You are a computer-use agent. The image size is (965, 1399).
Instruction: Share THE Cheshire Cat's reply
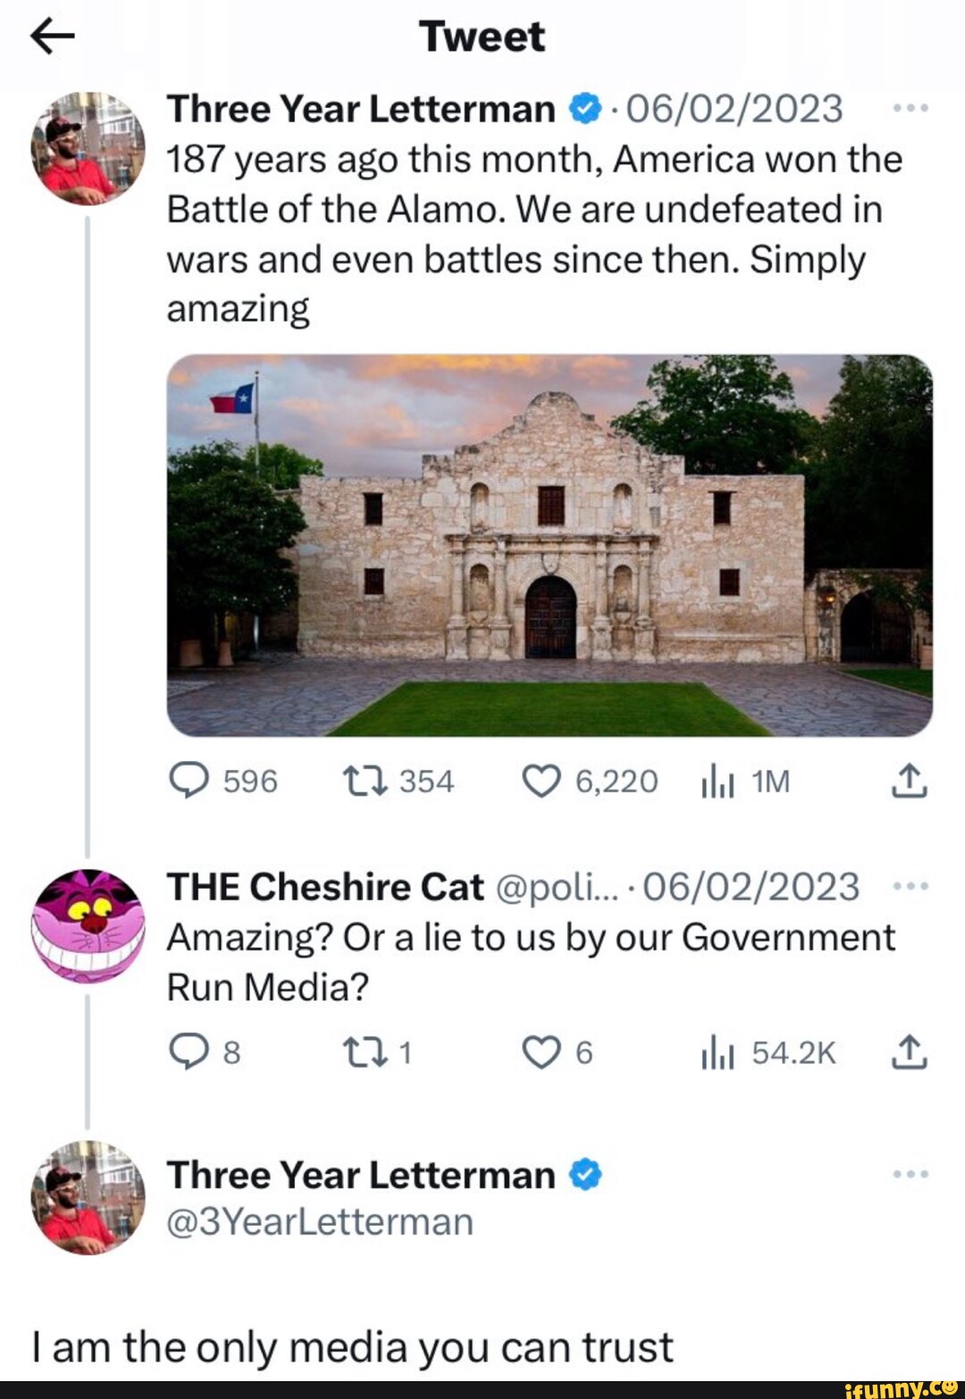tap(910, 1052)
